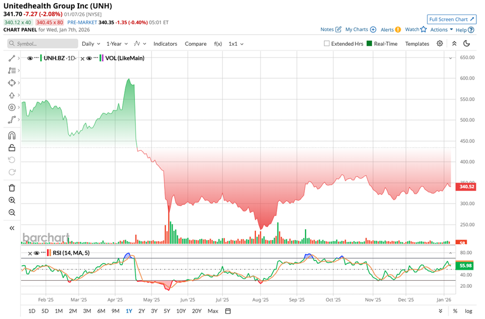Collapse the RSI pane caret
The height and width of the screenshot is (319, 485).
click(451, 253)
